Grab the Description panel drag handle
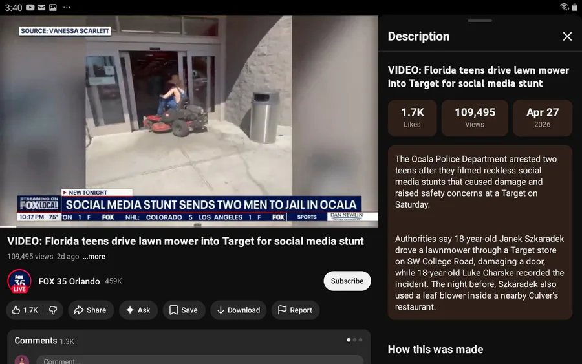This screenshot has width=582, height=364. [480, 21]
